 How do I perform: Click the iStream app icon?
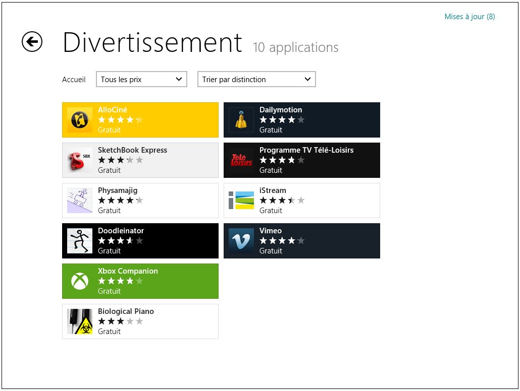point(241,201)
